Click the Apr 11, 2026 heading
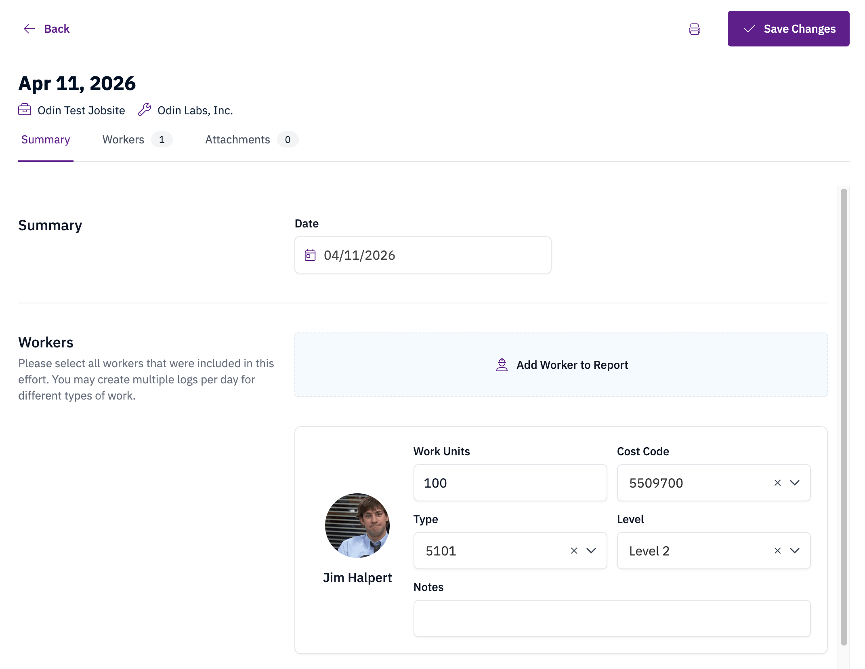This screenshot has width=865, height=669. pyautogui.click(x=77, y=83)
